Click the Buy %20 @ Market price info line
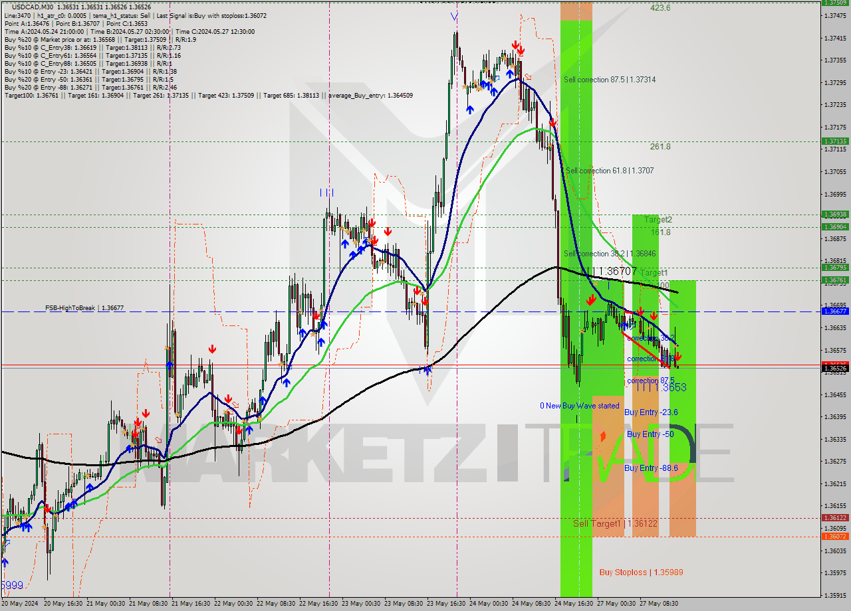The width and height of the screenshot is (851, 611). [x=100, y=39]
